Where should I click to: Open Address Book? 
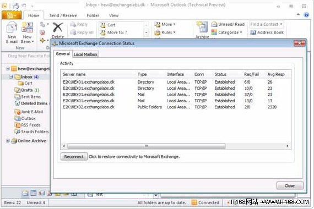pyautogui.click(x=267, y=32)
